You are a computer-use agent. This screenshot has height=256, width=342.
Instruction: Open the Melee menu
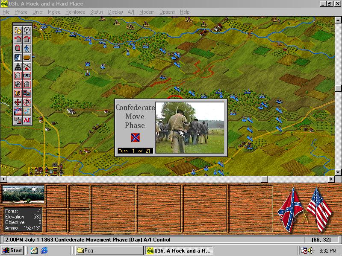pos(54,12)
